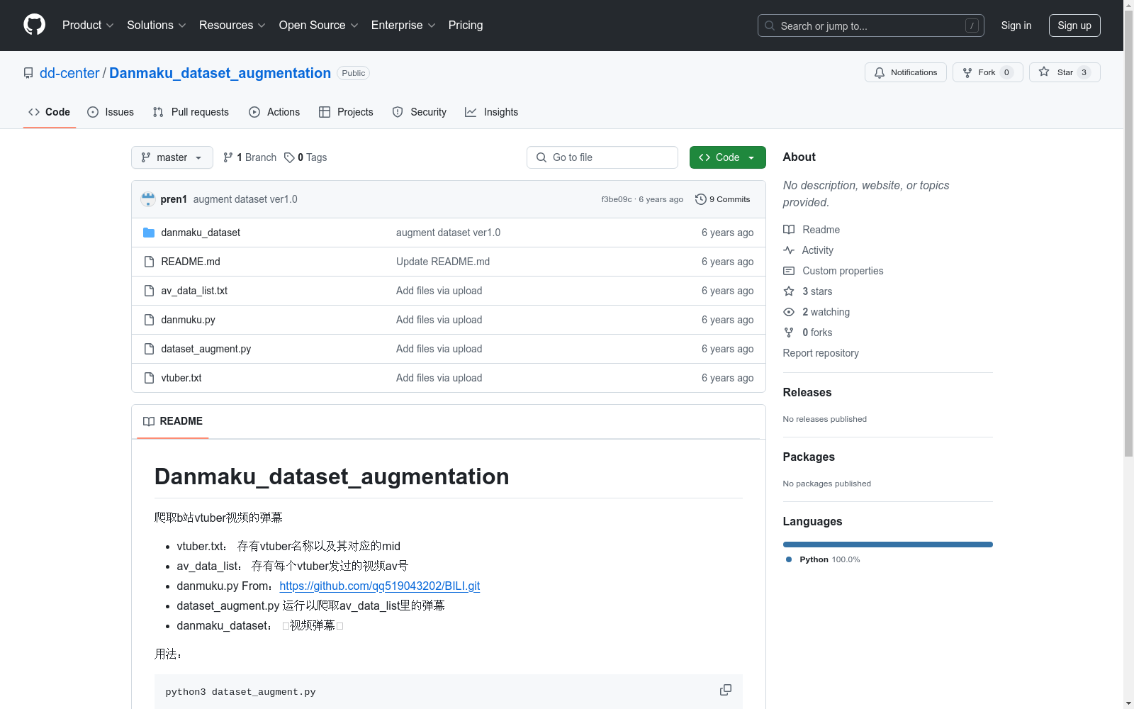
Task: Click the fork icon beside 0 forks
Action: point(789,333)
